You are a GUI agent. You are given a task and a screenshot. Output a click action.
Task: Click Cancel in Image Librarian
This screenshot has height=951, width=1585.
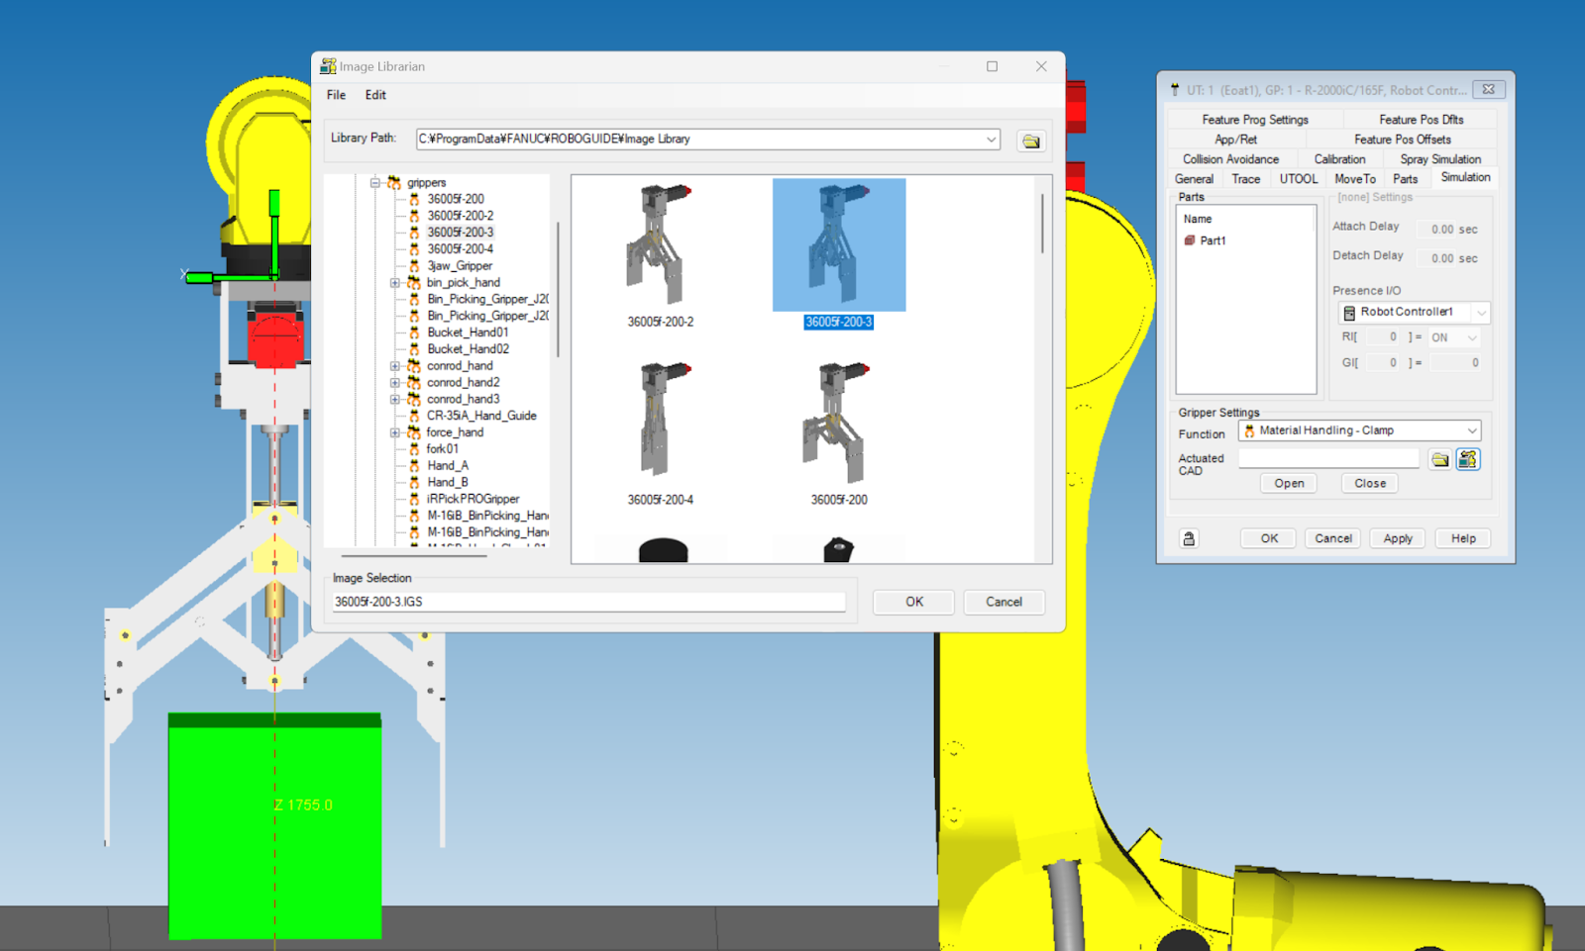[x=1004, y=602]
